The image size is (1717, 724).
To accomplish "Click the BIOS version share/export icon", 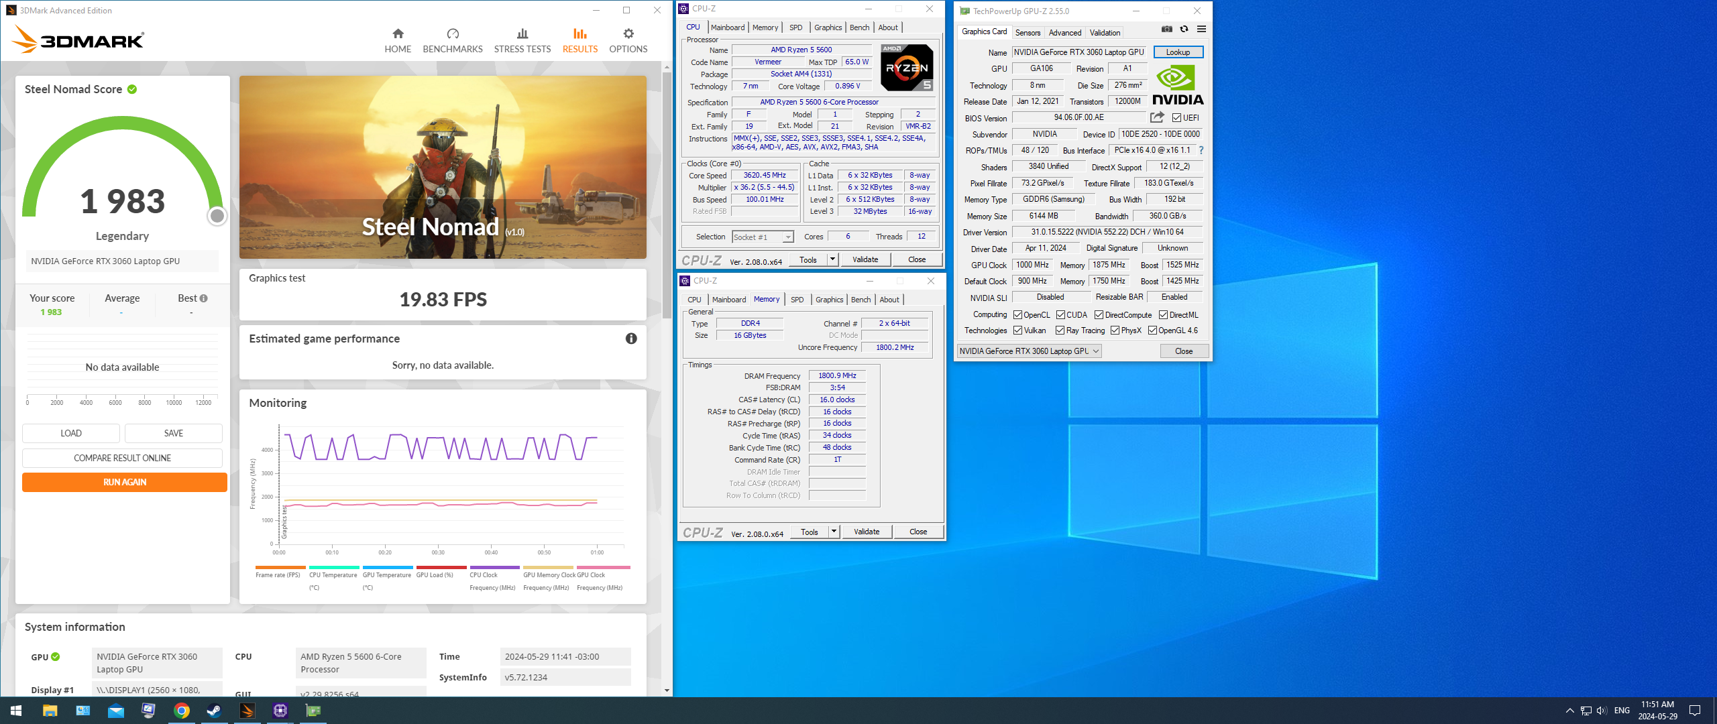I will (x=1157, y=117).
